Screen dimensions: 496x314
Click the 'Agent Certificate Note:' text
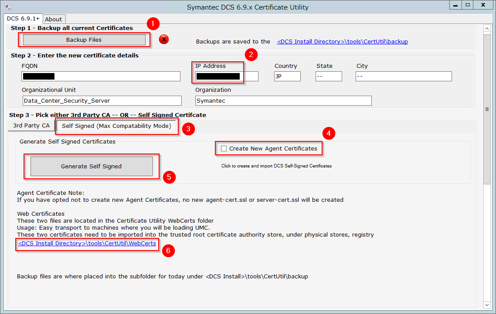[51, 193]
